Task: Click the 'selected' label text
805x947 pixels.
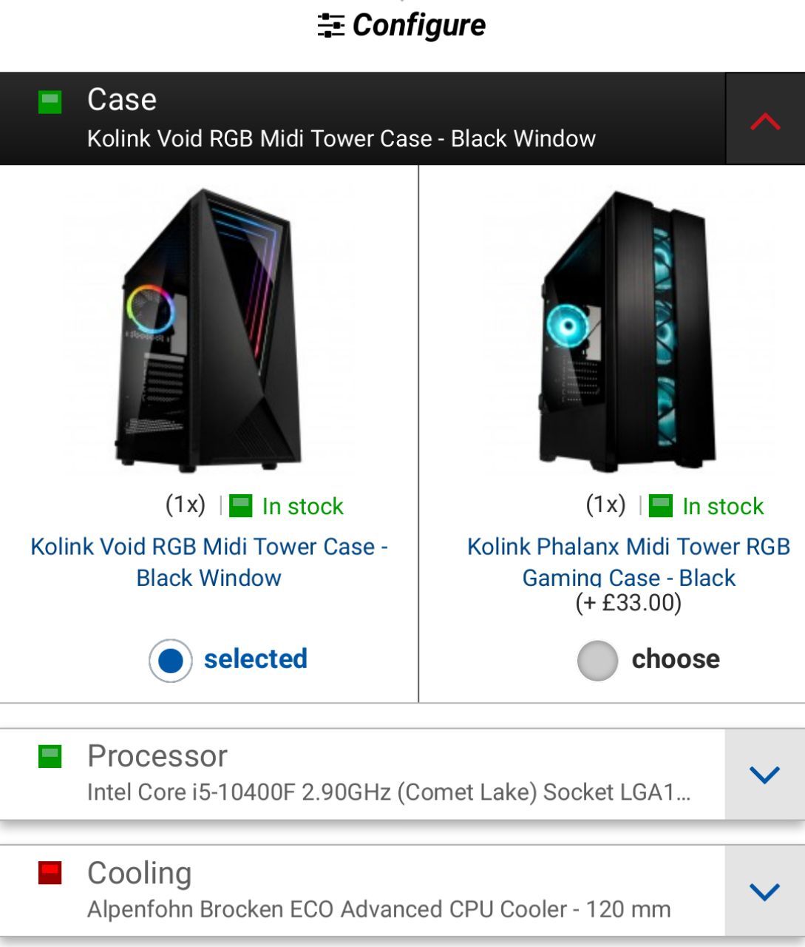Action: (x=256, y=658)
